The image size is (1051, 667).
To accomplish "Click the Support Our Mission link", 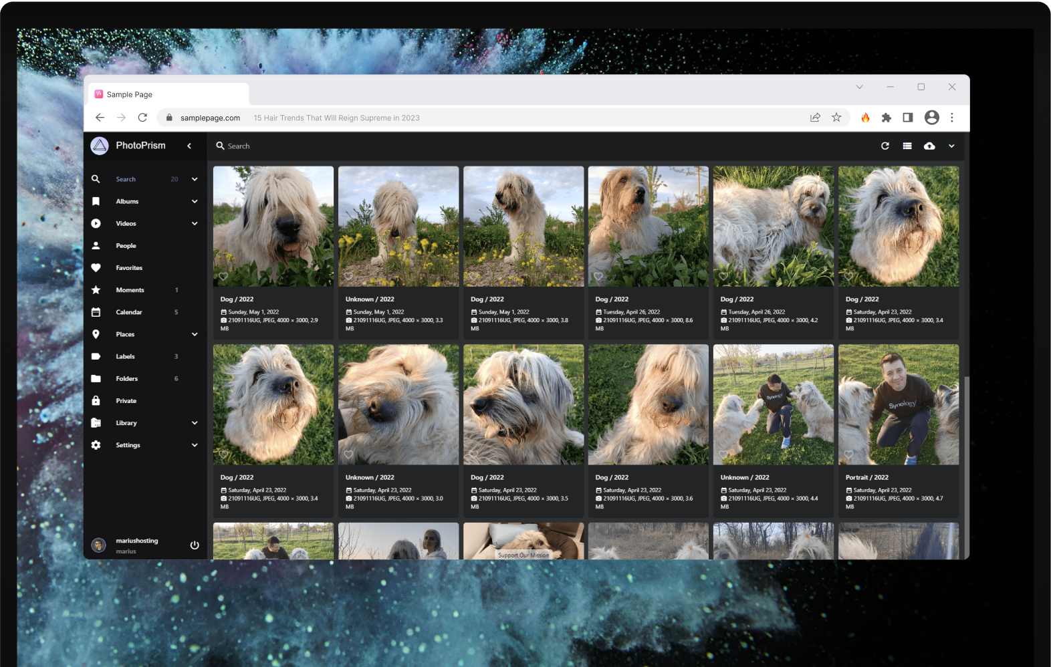I will tap(523, 555).
